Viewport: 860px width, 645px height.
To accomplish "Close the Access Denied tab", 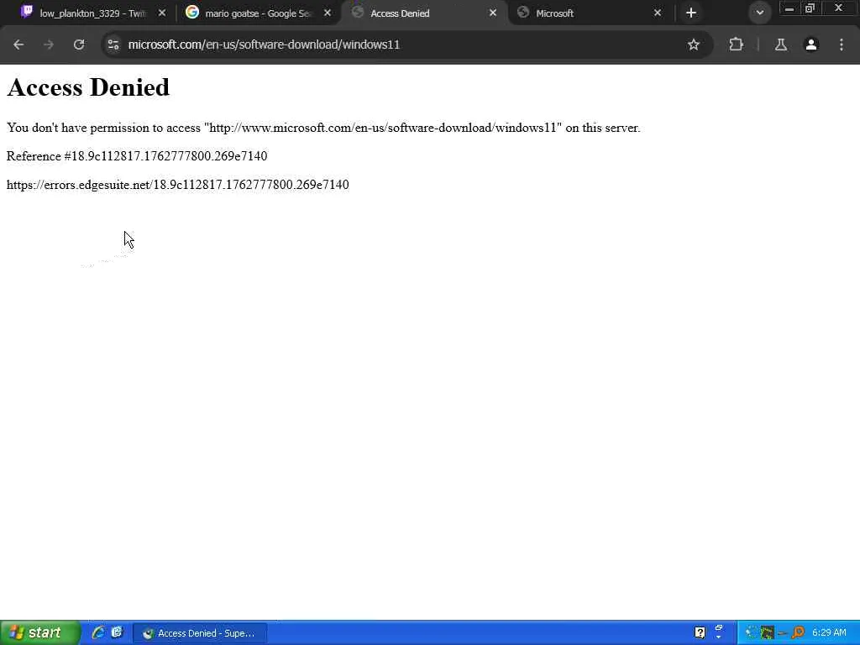I will [493, 13].
